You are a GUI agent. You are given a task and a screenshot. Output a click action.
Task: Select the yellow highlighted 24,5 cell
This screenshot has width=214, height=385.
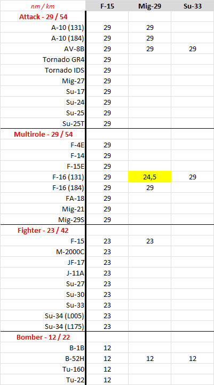(x=150, y=177)
